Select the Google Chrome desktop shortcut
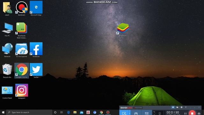Screen dimensions: 204x115 click(22, 71)
